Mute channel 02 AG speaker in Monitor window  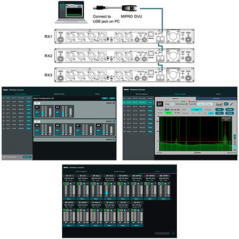click(84, 184)
